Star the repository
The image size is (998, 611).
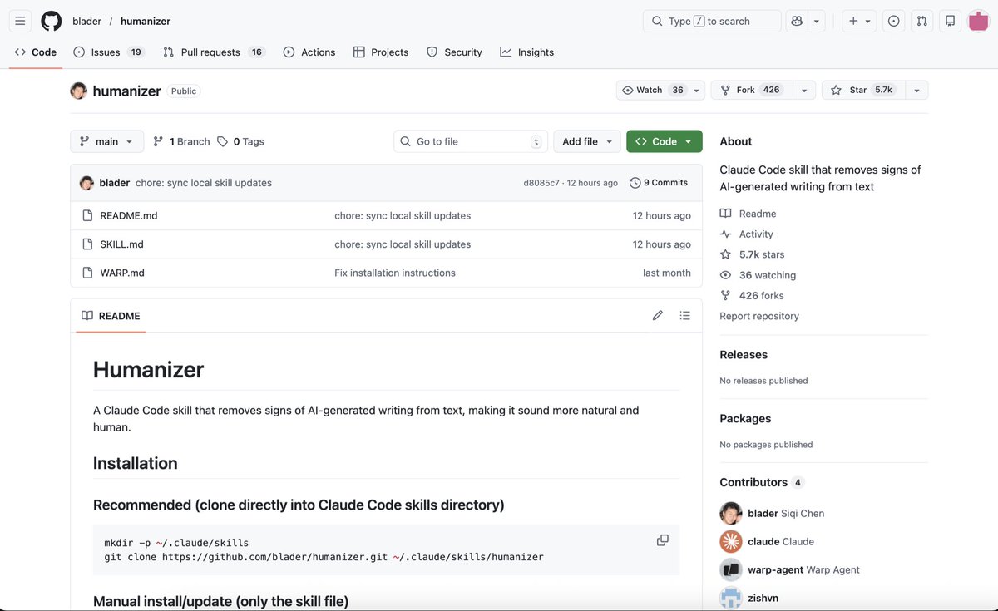pyautogui.click(x=862, y=90)
